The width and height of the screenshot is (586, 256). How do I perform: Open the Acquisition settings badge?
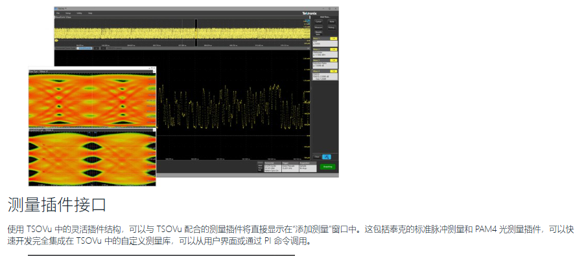click(x=308, y=167)
